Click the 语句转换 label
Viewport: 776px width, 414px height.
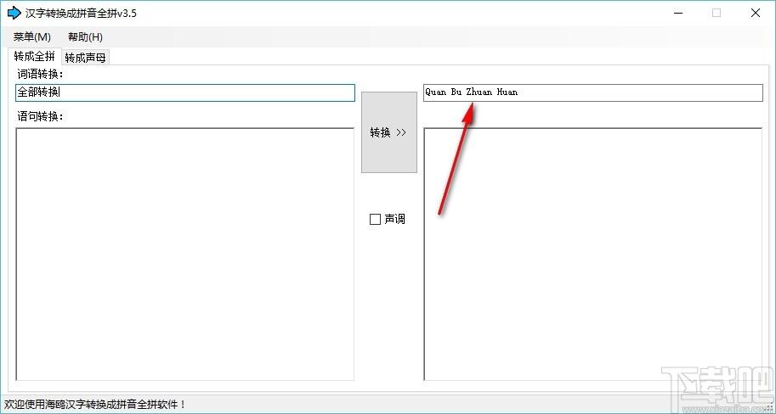pyautogui.click(x=41, y=116)
